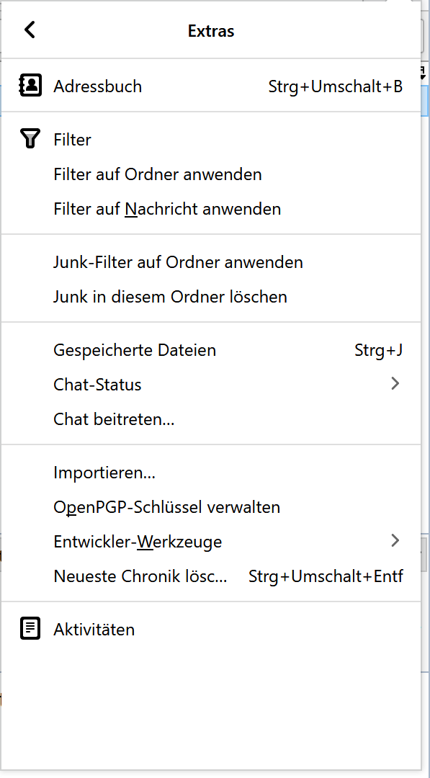The image size is (430, 778).
Task: Choose Junk in diesem Ordner löschen
Action: click(x=211, y=296)
